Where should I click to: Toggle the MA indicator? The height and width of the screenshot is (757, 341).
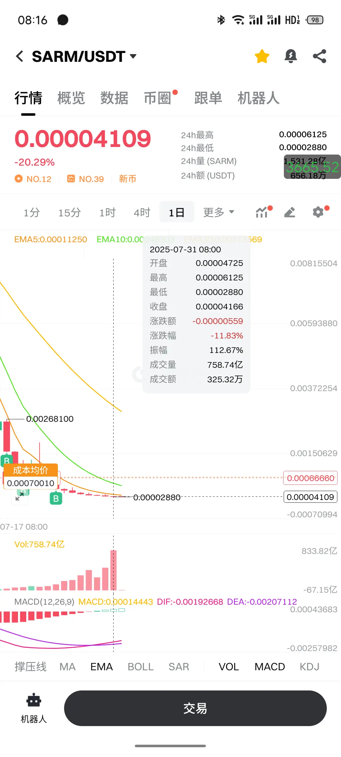click(68, 667)
